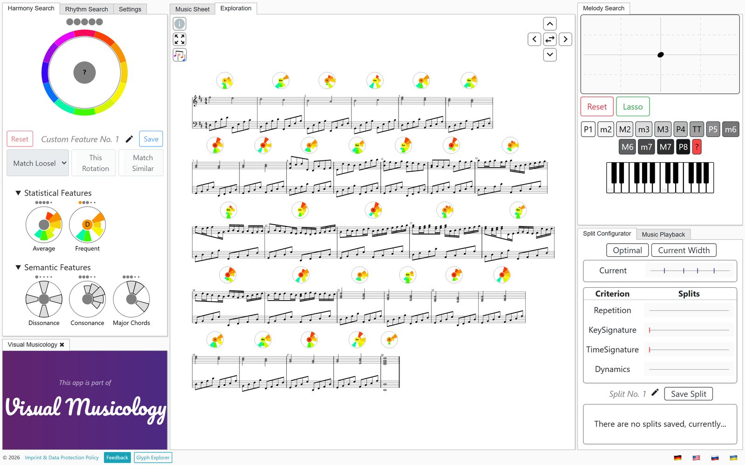The height and width of the screenshot is (465, 745).
Task: Click the black dot in melody search canvas
Action: click(x=660, y=55)
